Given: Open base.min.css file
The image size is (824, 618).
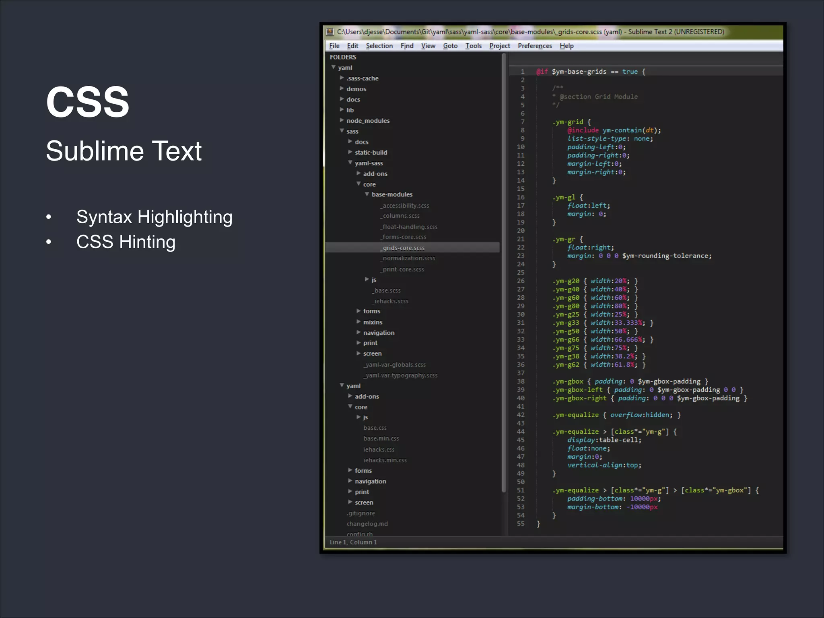Looking at the screenshot, I should point(381,439).
